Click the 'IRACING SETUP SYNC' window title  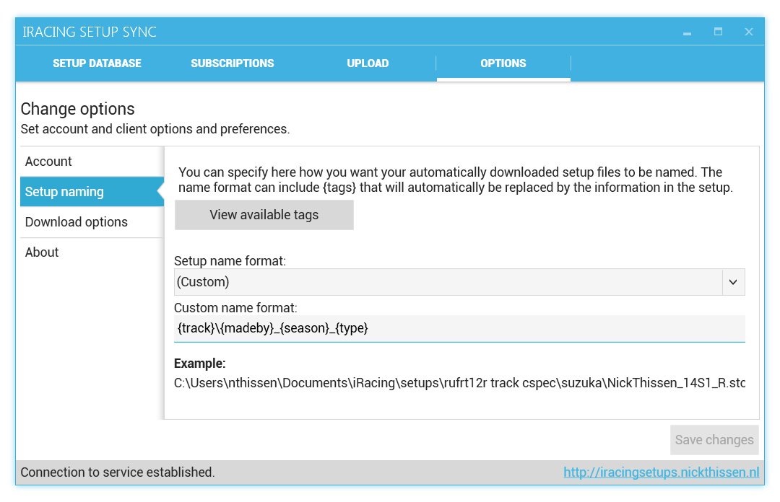90,32
